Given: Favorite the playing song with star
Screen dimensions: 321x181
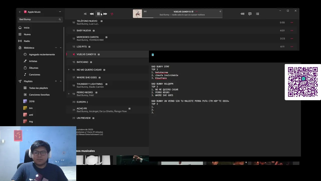Looking at the screenshot, I should point(220,11).
